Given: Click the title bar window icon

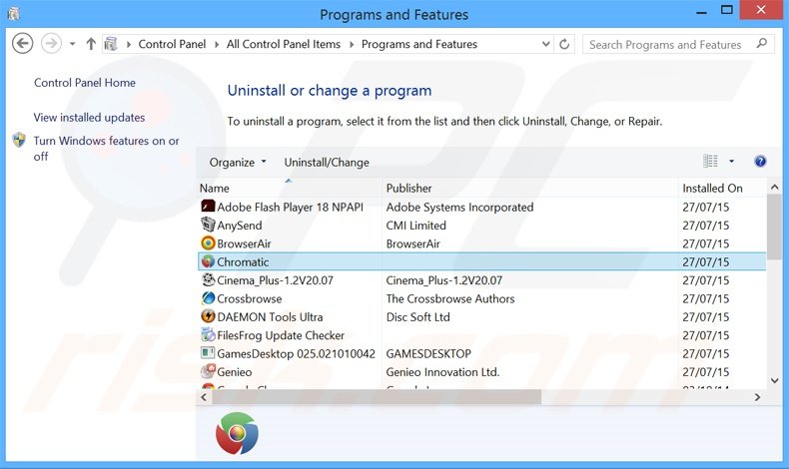Looking at the screenshot, I should tap(14, 14).
